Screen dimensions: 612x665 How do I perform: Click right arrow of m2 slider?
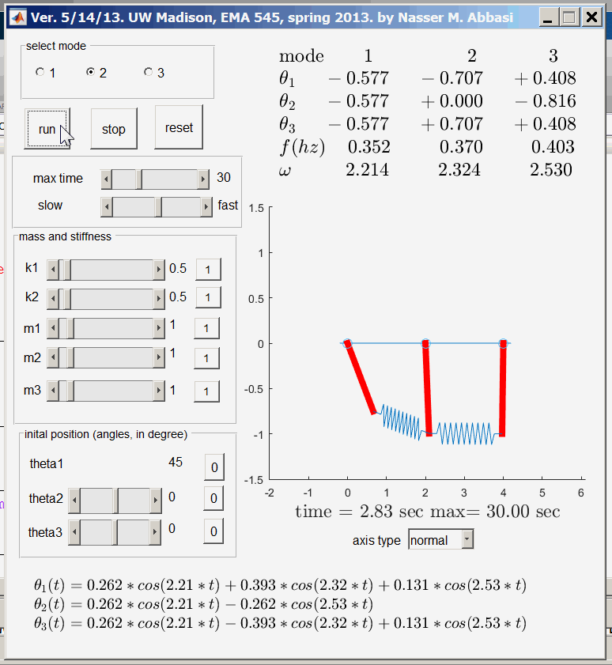(x=159, y=357)
